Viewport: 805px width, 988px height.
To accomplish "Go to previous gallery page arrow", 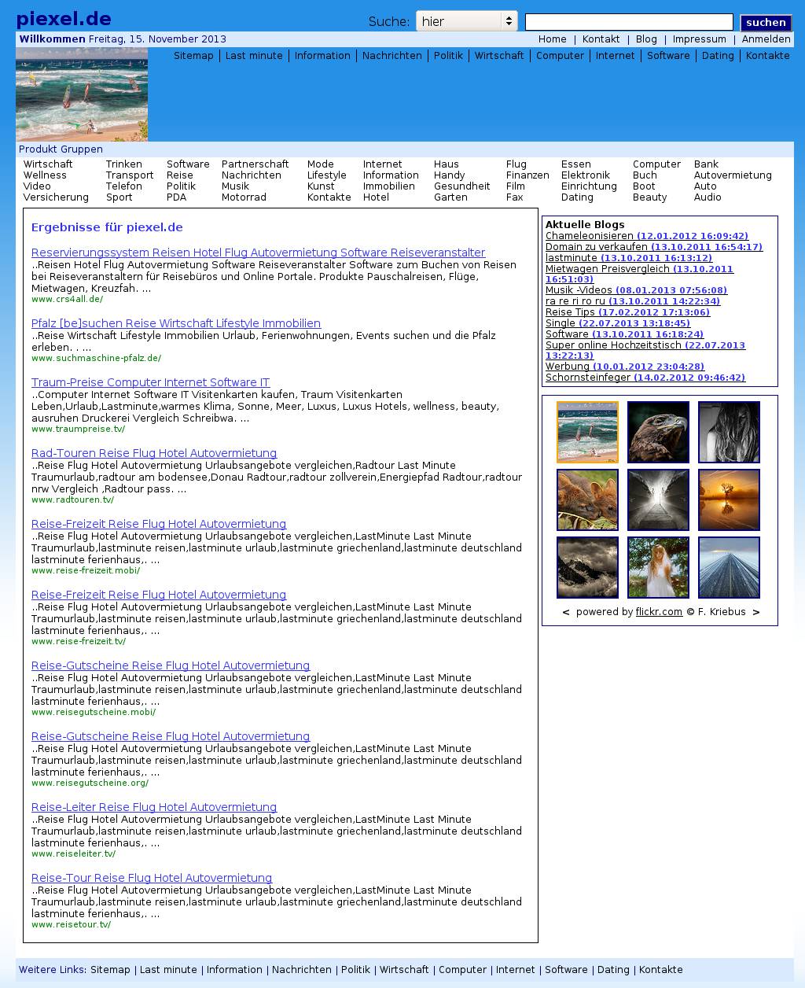I will [x=565, y=612].
